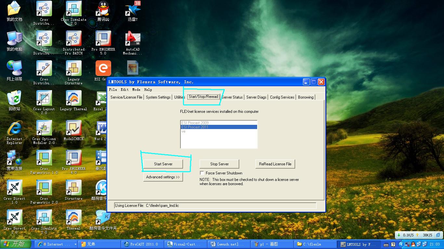444x249 pixels.
Task: Select the Start/Stop/Reread tab
Action: tap(203, 97)
